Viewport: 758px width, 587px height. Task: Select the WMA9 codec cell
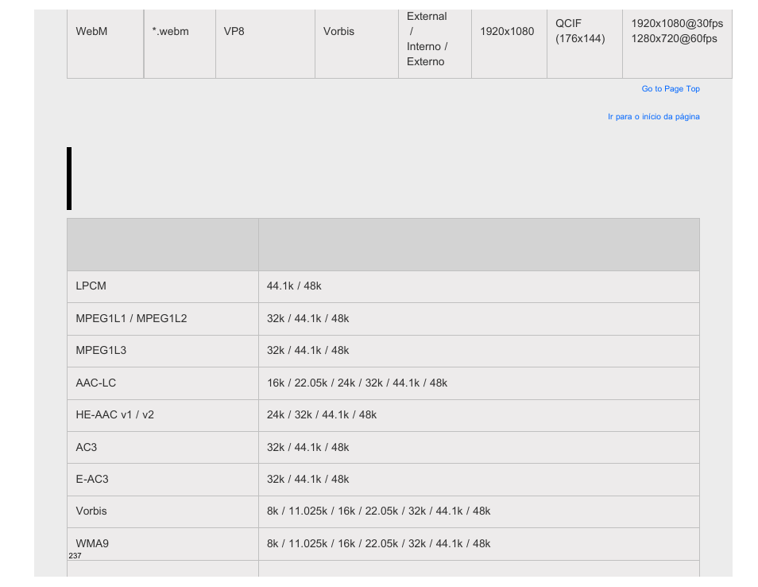tap(163, 543)
